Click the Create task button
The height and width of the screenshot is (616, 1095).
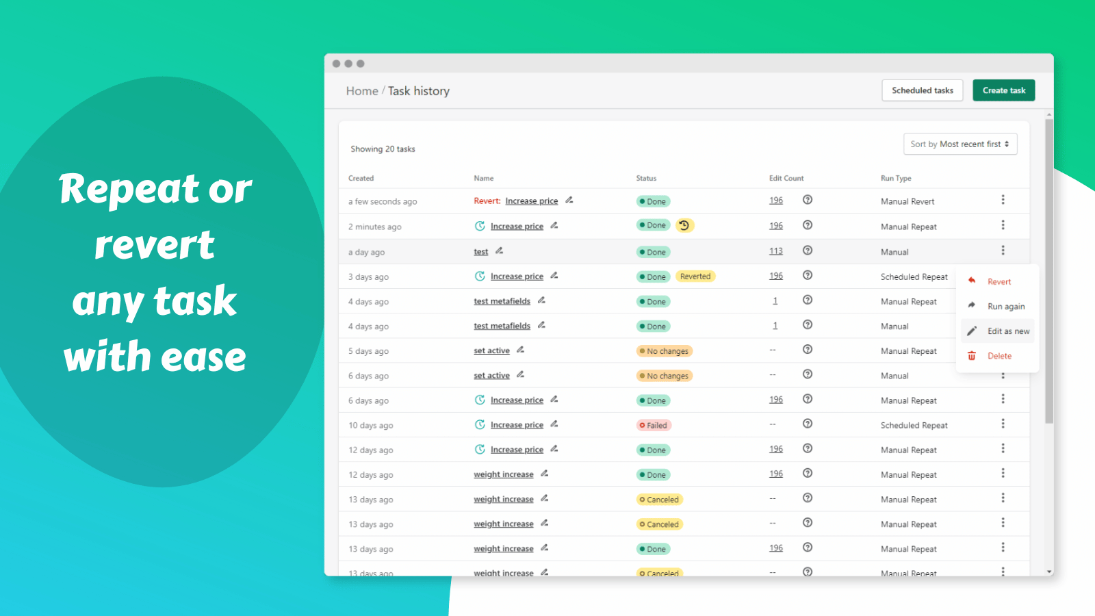pyautogui.click(x=1003, y=90)
